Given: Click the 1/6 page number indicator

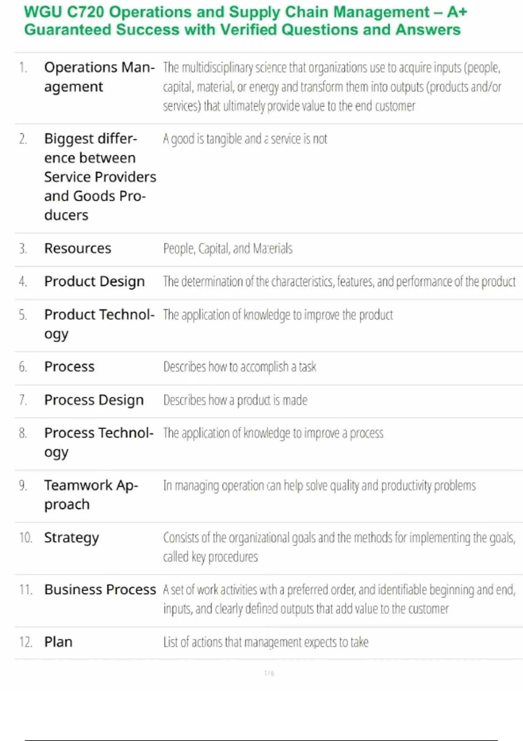Looking at the screenshot, I should 269,673.
